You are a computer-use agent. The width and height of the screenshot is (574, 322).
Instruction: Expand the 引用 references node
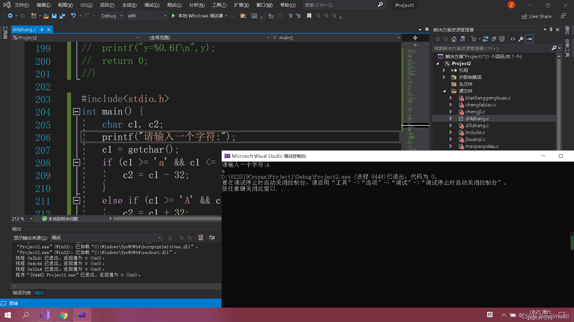444,70
